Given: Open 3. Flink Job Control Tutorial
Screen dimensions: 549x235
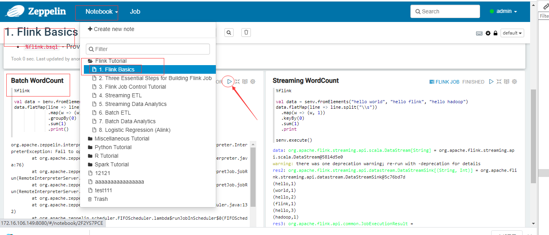Looking at the screenshot, I should (x=129, y=87).
